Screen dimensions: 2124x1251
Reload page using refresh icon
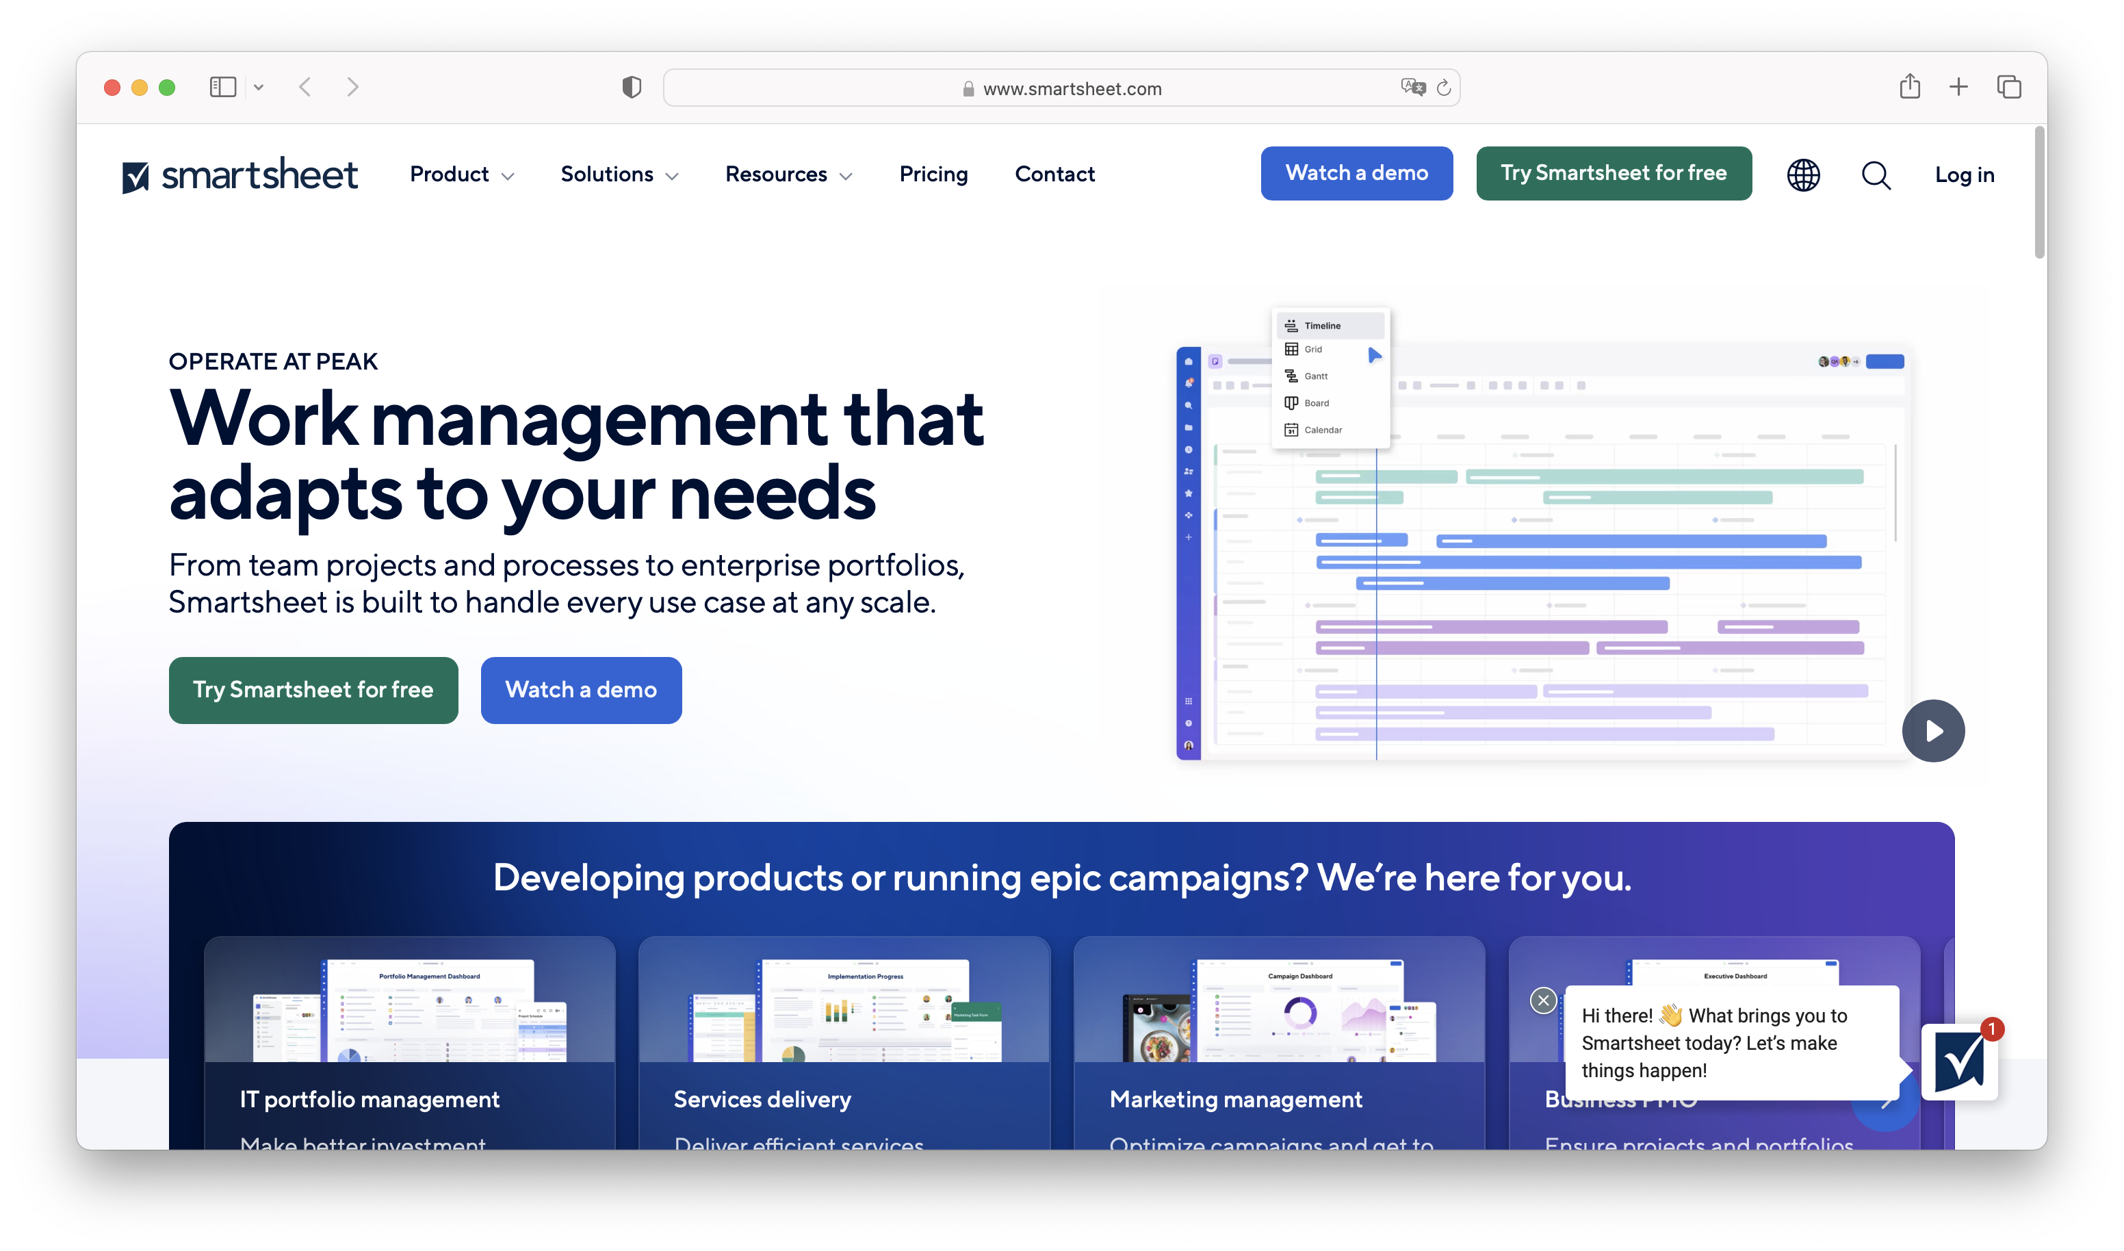[x=1443, y=88]
